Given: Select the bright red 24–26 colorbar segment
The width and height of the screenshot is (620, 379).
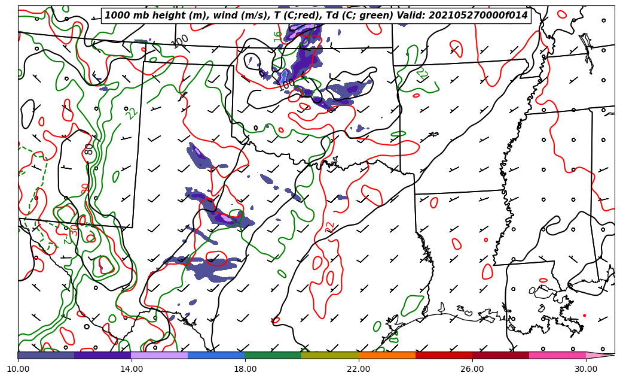Looking at the screenshot, I should tap(444, 355).
